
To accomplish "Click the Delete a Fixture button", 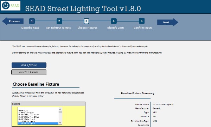I will pos(29,72).
